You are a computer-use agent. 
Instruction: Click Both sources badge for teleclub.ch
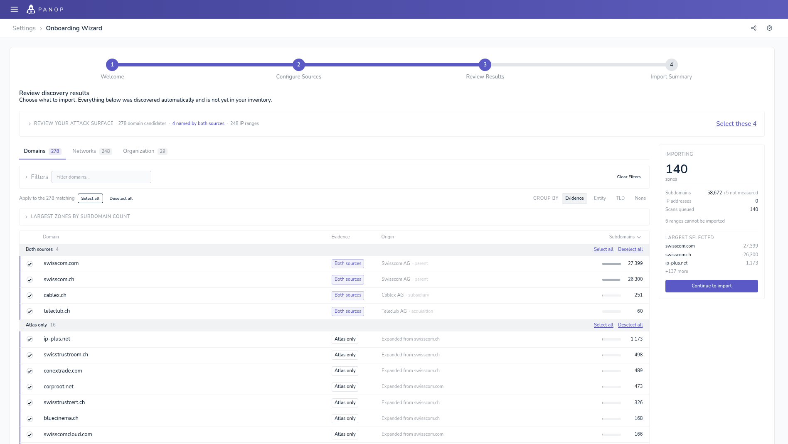point(348,312)
